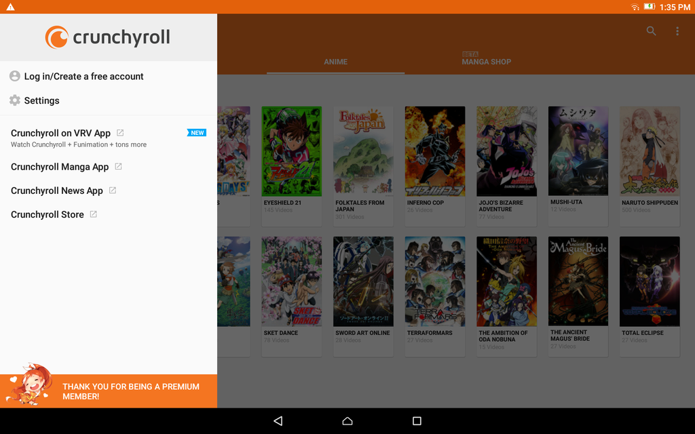The image size is (695, 434).
Task: Open the JoJo's Bizarre Adventure poster
Action: [506, 151]
